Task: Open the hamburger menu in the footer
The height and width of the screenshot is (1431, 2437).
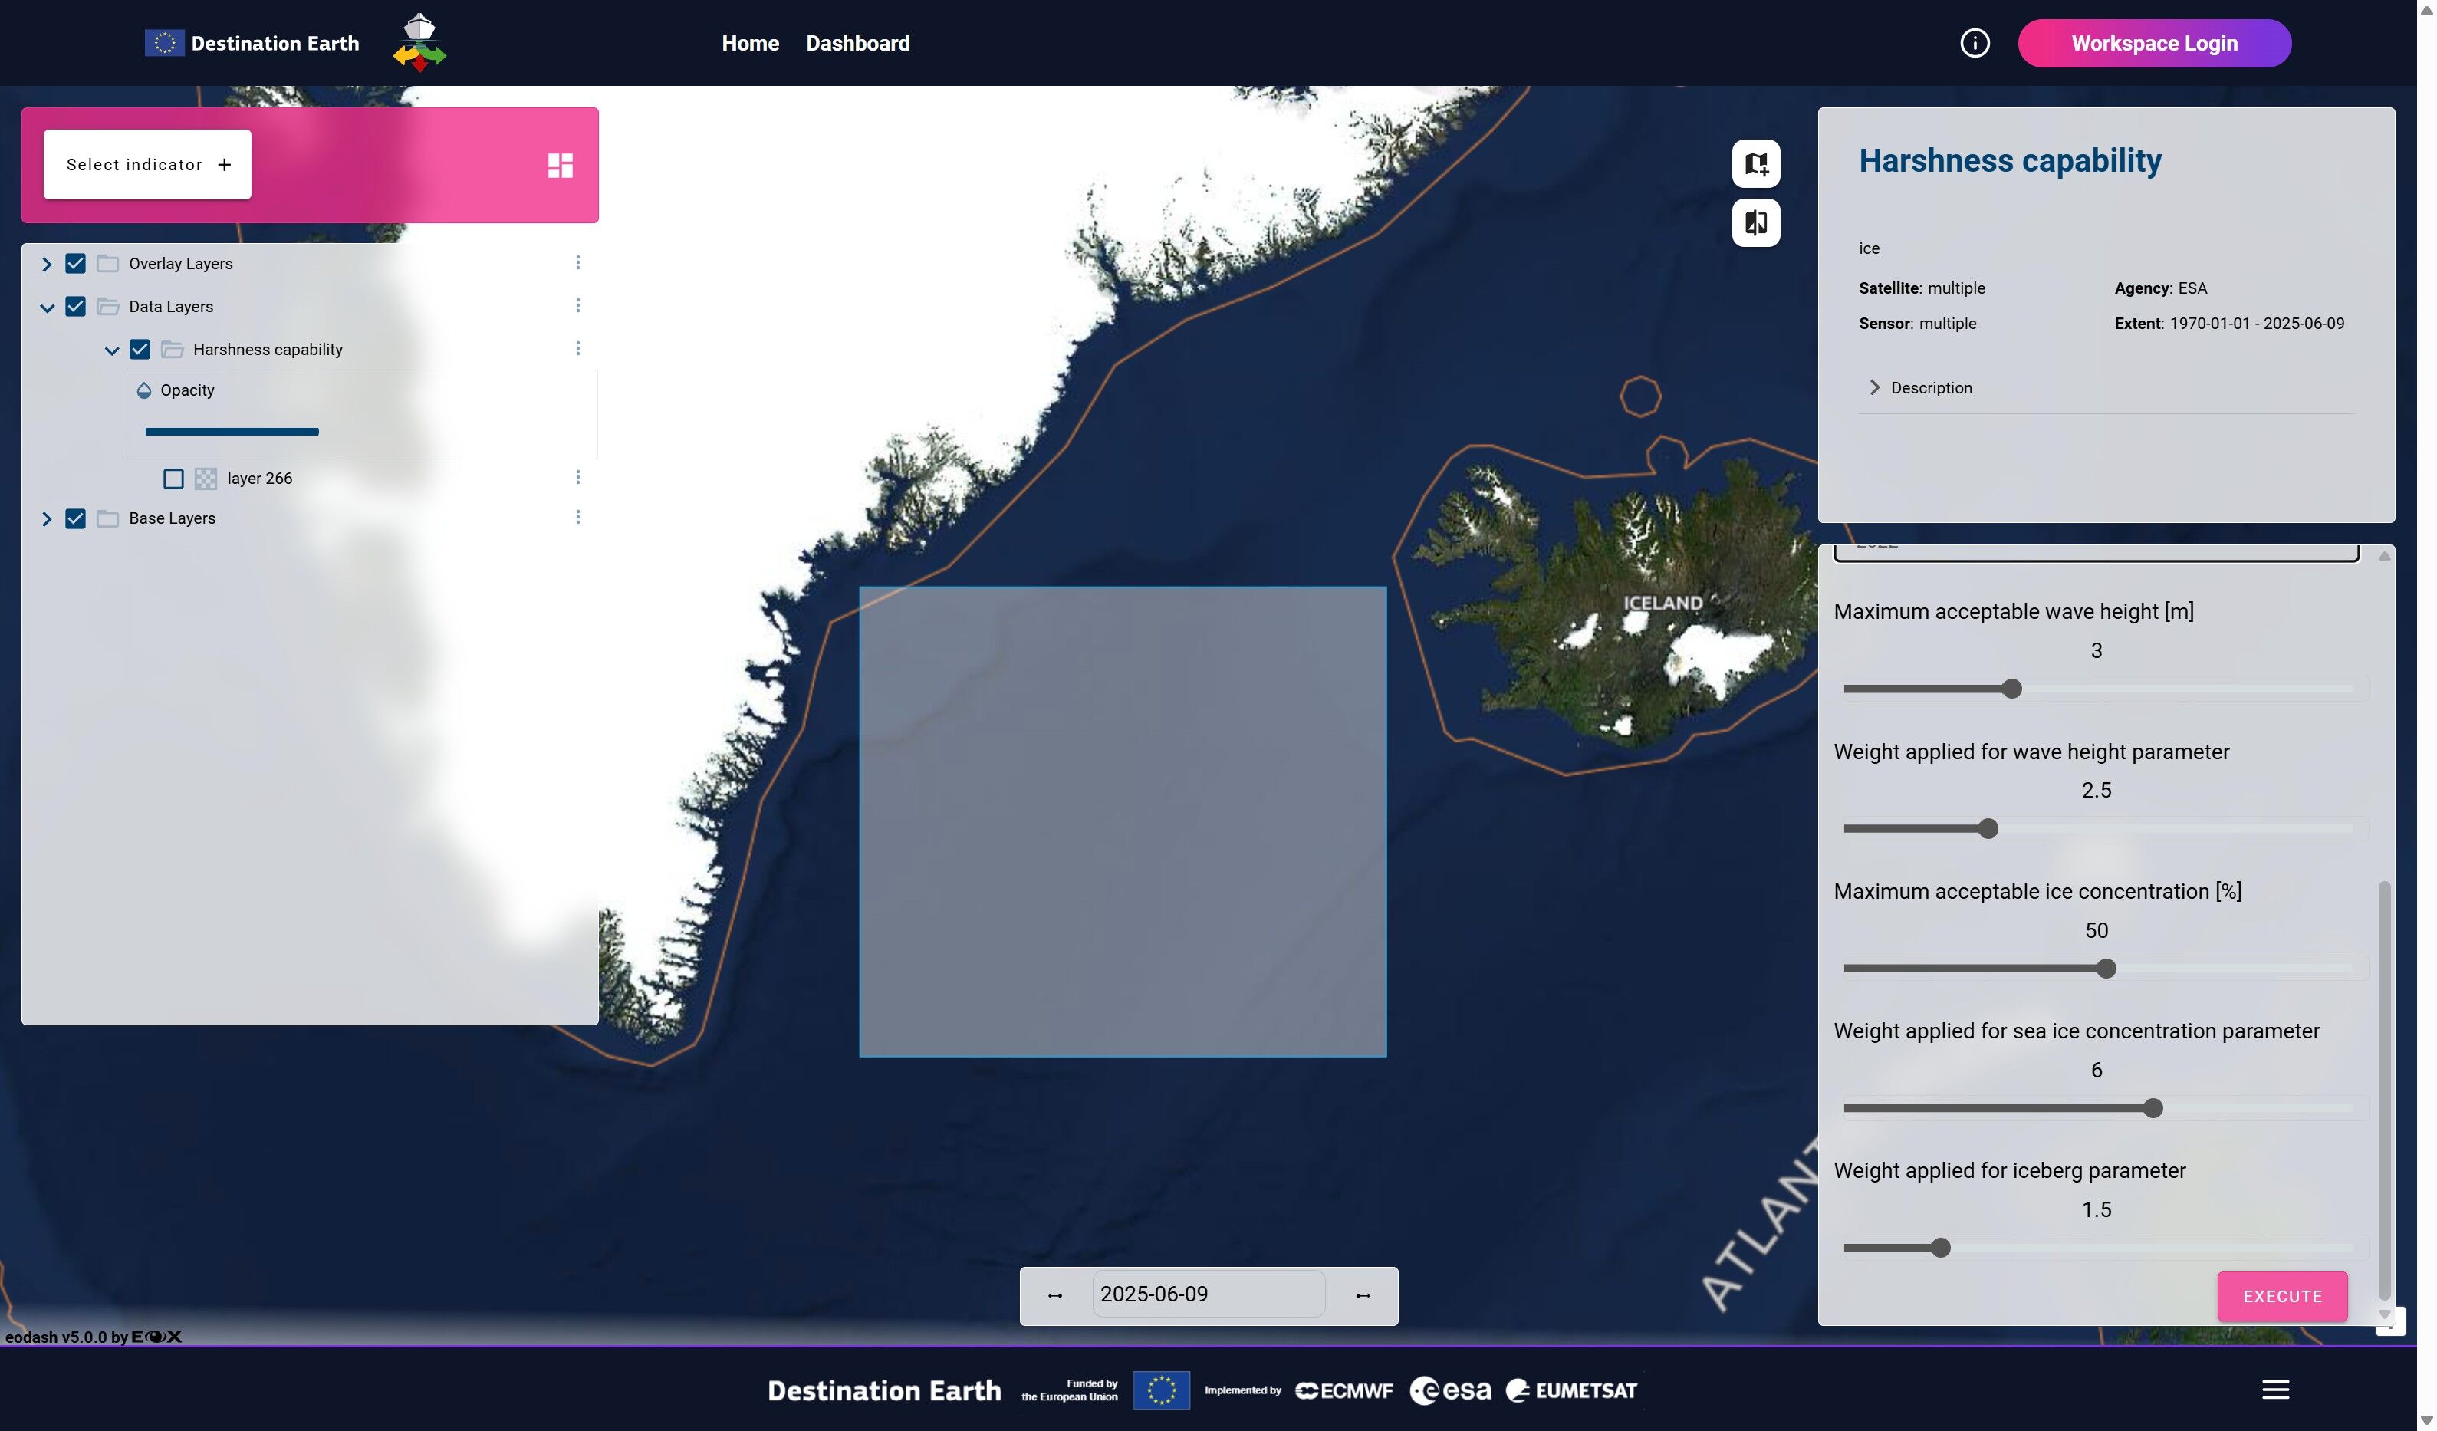Action: [x=2274, y=1390]
